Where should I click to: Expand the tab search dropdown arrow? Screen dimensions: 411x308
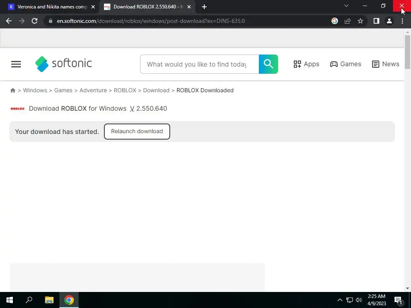pyautogui.click(x=346, y=6)
